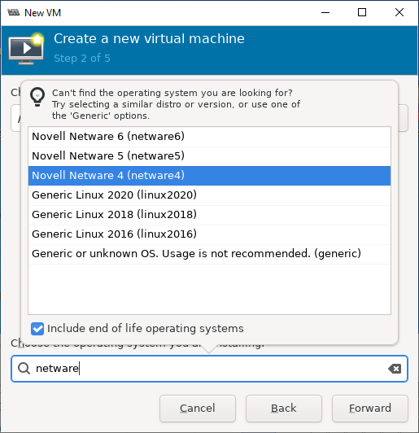Screen dimensions: 419x433
Task: Select Novell Netware 6 (netware6)
Action: click(210, 137)
